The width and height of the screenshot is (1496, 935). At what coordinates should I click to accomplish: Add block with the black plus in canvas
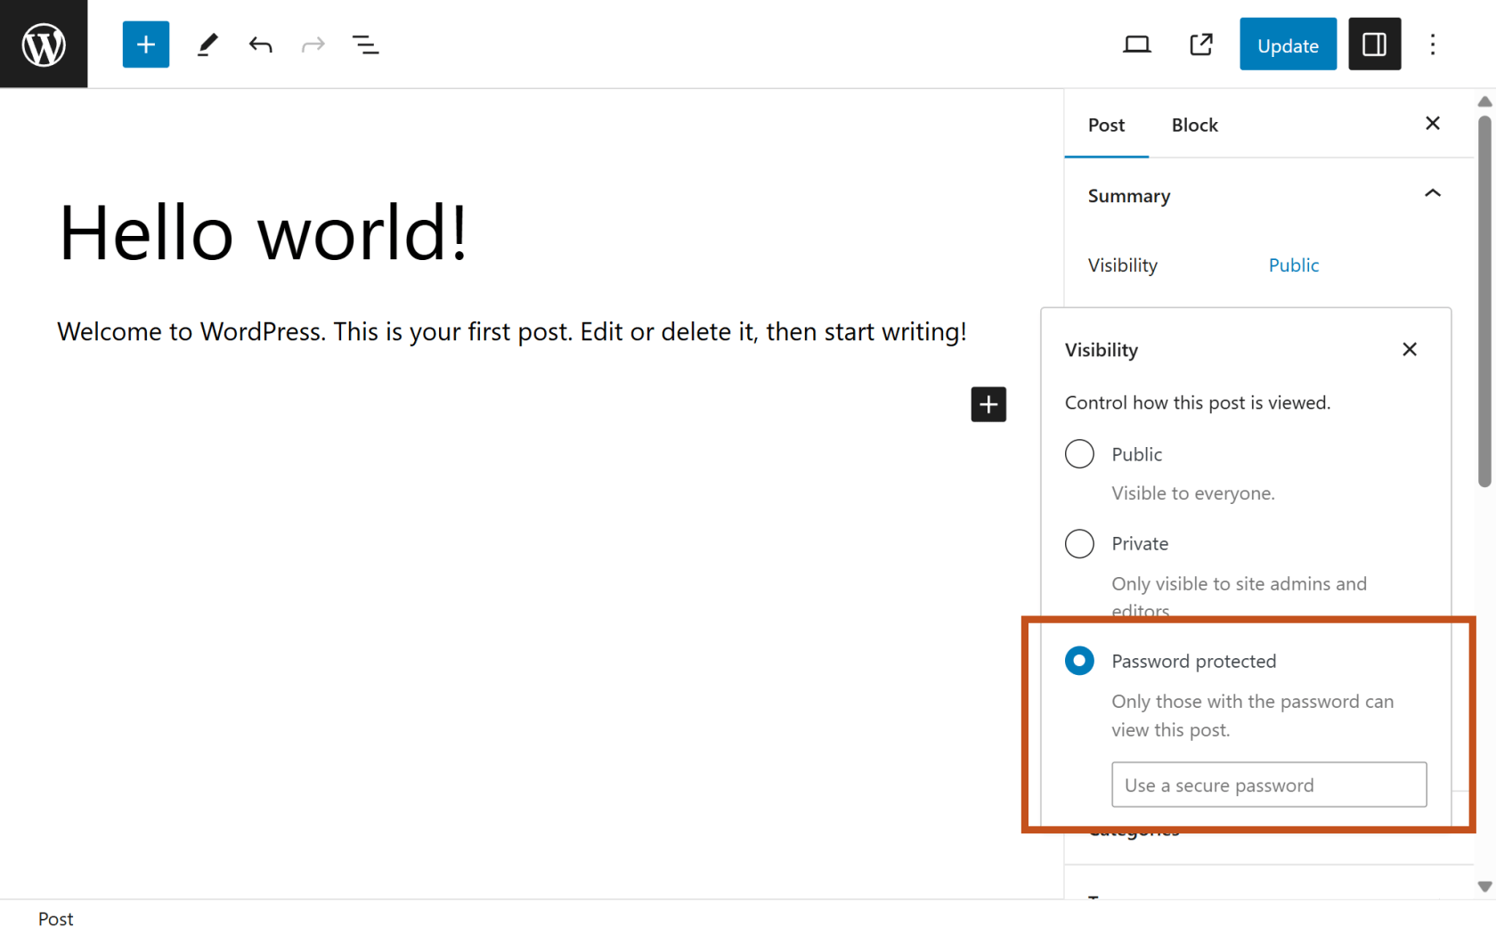[988, 404]
